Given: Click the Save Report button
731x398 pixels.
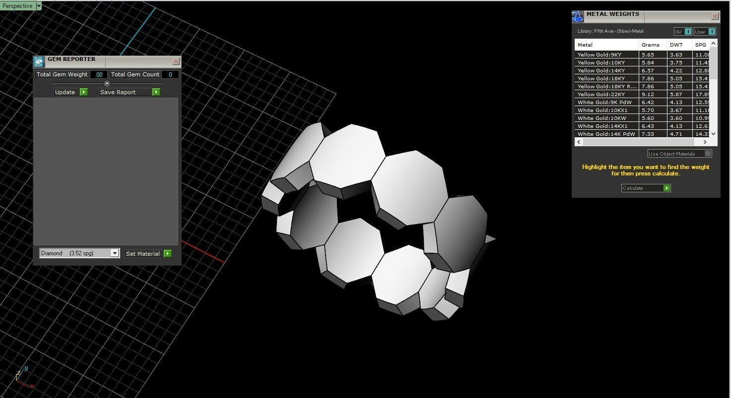Looking at the screenshot, I should coord(130,92).
